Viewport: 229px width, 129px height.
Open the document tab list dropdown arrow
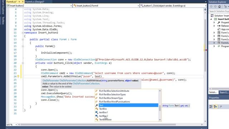[x=205, y=2]
